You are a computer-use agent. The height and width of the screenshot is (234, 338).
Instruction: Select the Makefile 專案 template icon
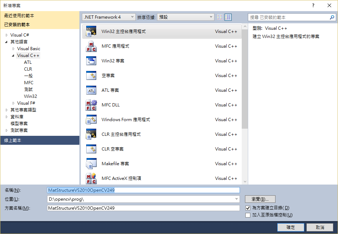pos(91,164)
